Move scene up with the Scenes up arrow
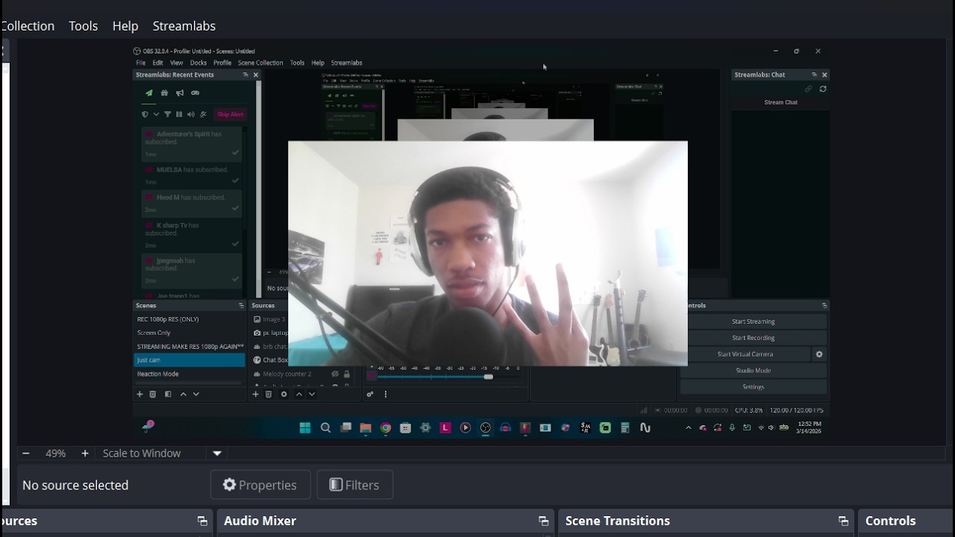Screen dimensions: 955x537 [183, 394]
